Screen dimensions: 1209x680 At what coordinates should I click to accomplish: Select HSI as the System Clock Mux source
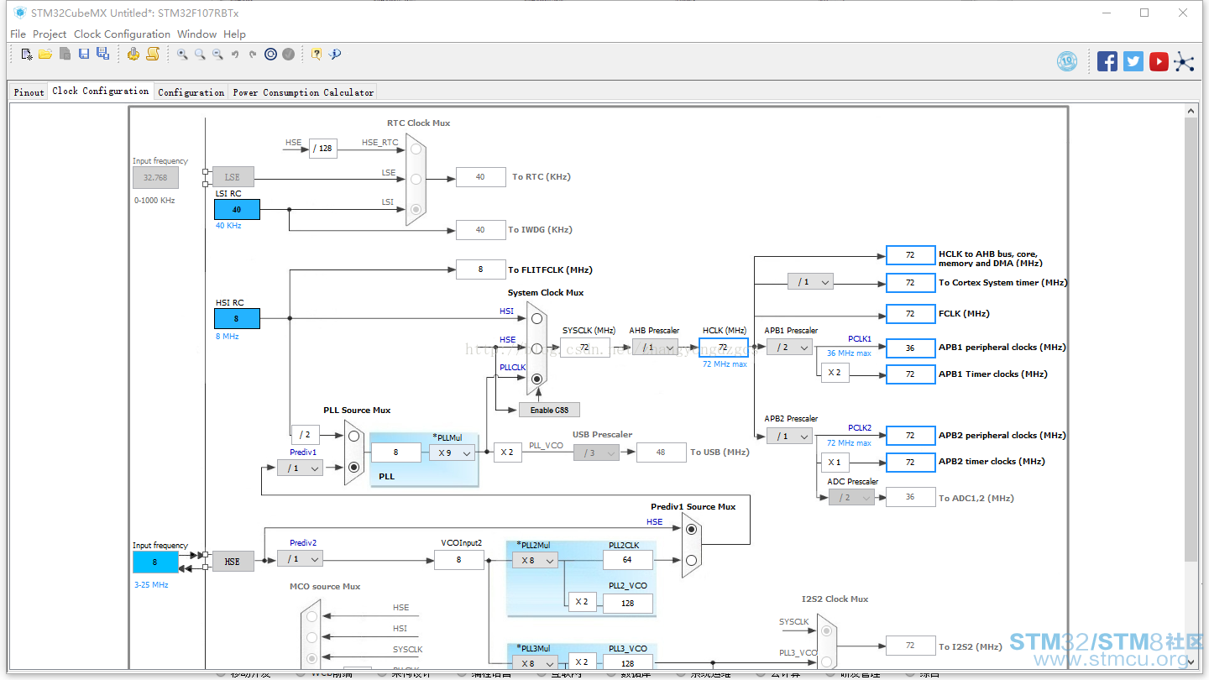point(536,318)
